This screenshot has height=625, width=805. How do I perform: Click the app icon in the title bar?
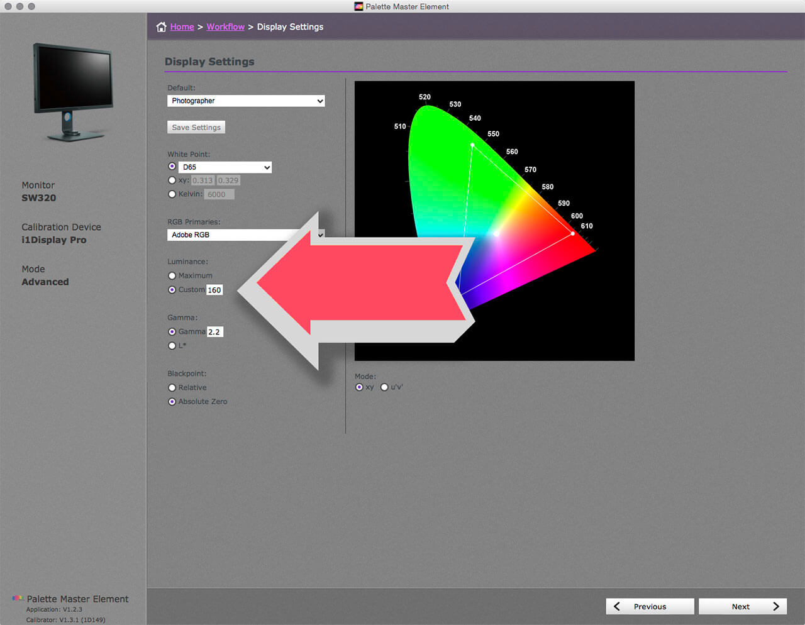(358, 7)
